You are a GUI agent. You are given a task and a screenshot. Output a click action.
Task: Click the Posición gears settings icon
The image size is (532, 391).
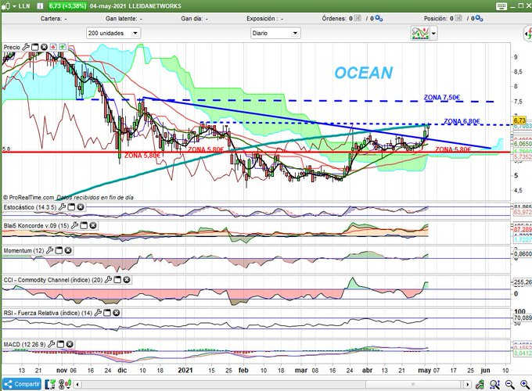pos(479,19)
